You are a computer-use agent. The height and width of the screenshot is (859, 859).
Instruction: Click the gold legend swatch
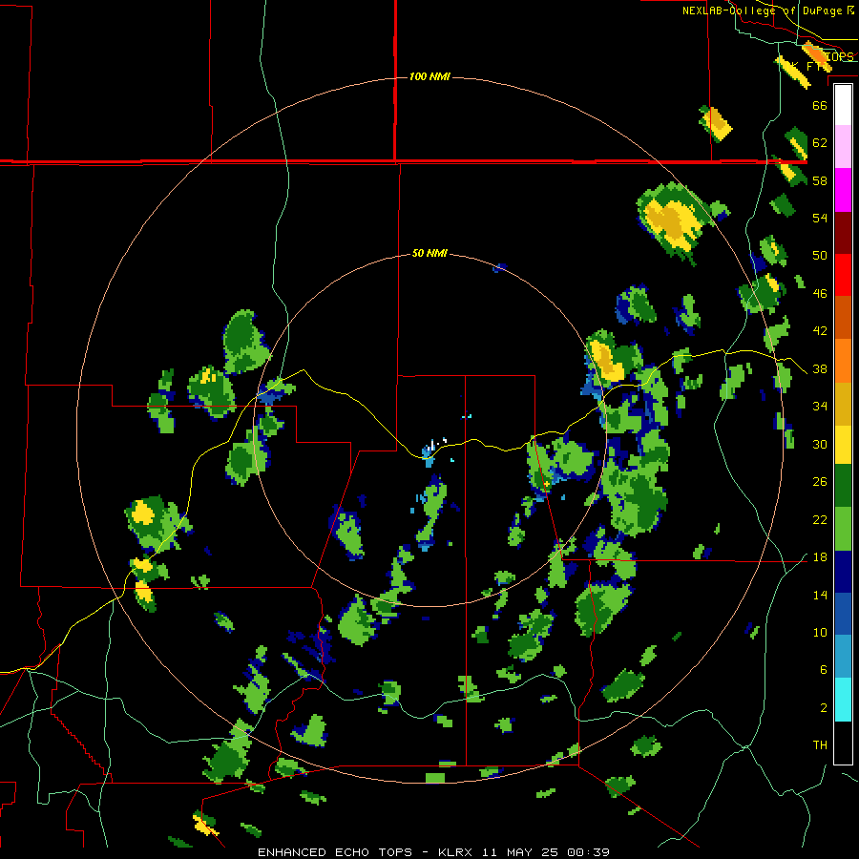tap(843, 405)
